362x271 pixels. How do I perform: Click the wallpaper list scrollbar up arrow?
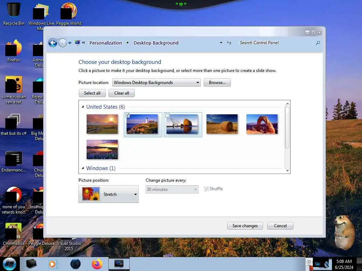pos(287,103)
